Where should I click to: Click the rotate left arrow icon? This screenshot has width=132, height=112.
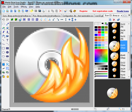point(54,20)
